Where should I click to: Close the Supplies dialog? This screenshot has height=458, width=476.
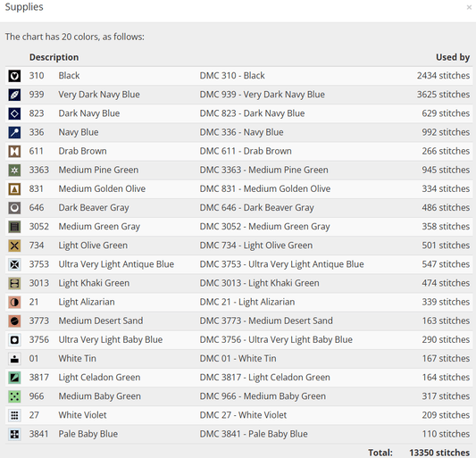(x=469, y=7)
